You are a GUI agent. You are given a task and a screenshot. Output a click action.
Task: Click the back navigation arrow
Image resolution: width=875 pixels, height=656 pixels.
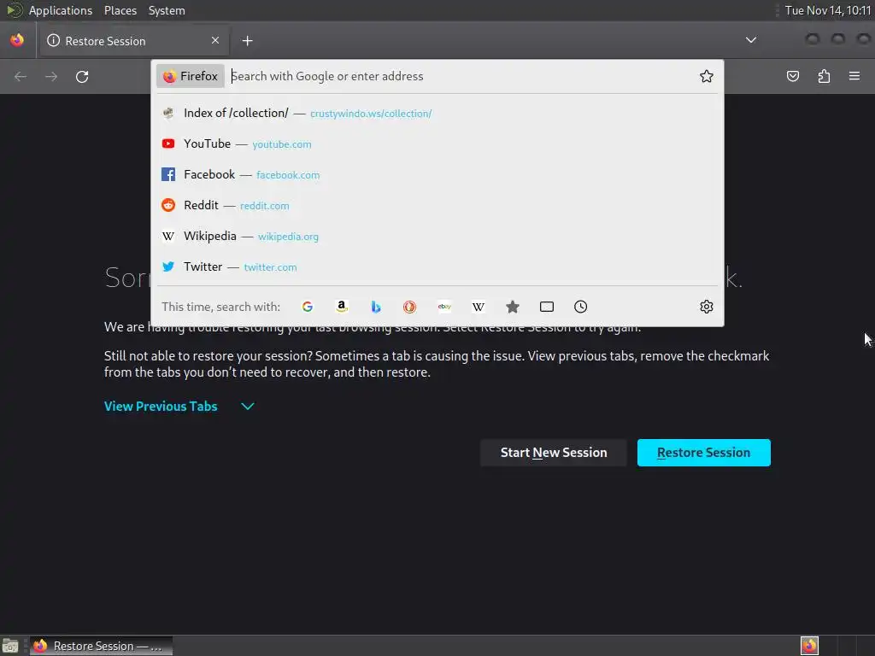click(21, 76)
